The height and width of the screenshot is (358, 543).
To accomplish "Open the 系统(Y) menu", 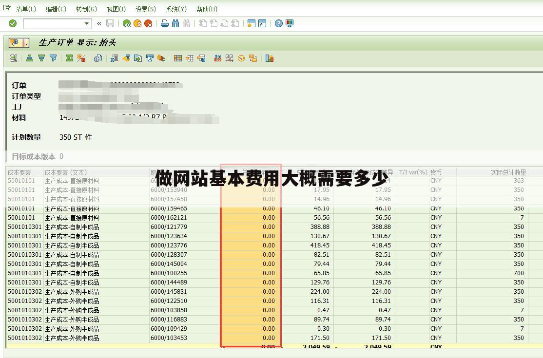I will pyautogui.click(x=176, y=9).
